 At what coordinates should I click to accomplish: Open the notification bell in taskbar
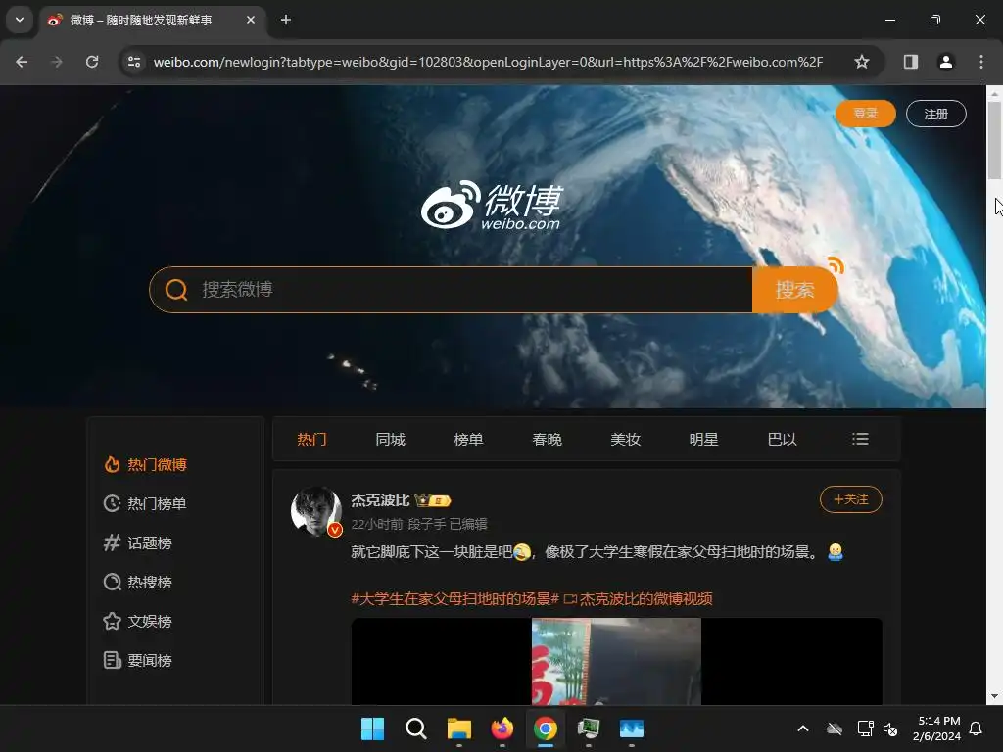977,728
